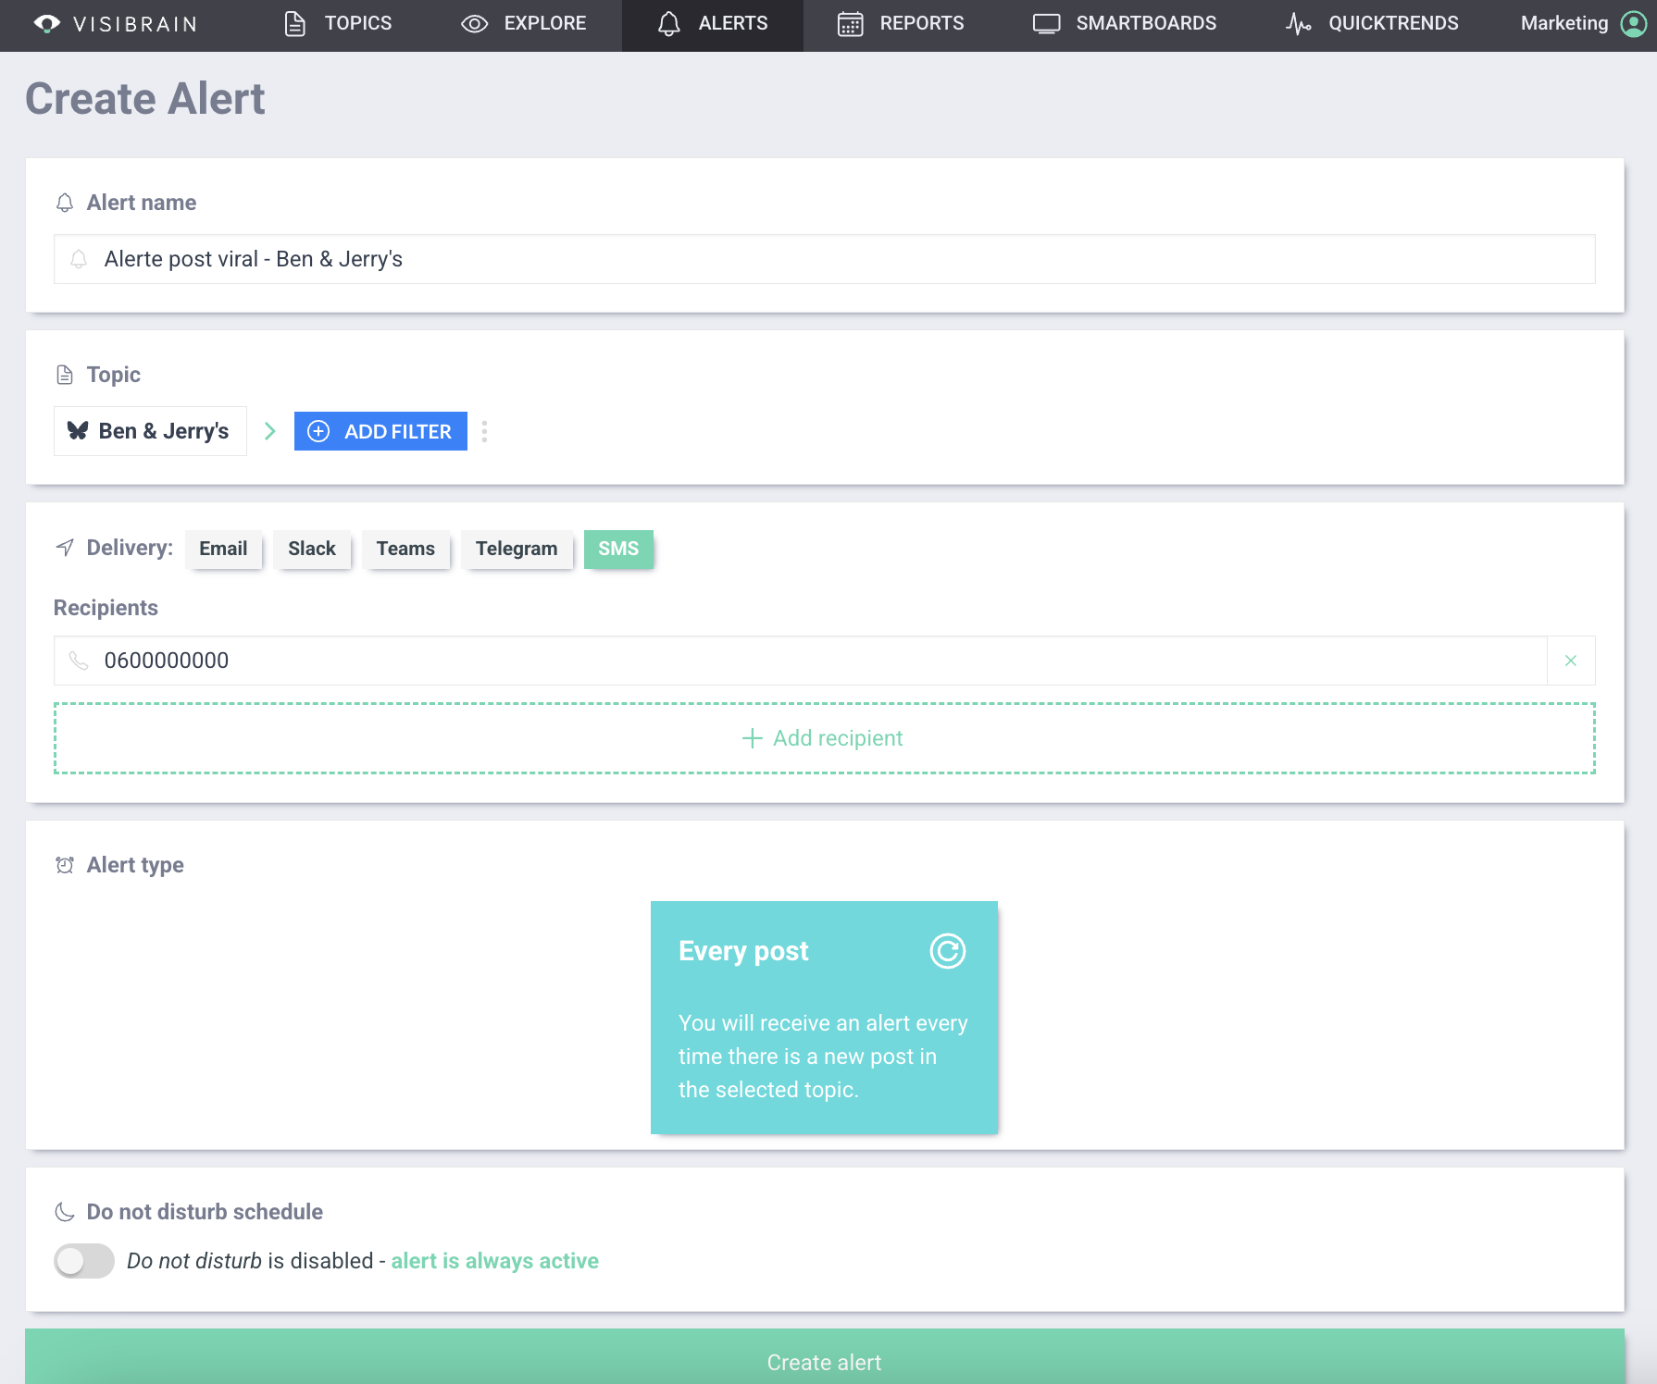The image size is (1657, 1384).
Task: Click the Explore eye icon
Action: [x=474, y=24]
